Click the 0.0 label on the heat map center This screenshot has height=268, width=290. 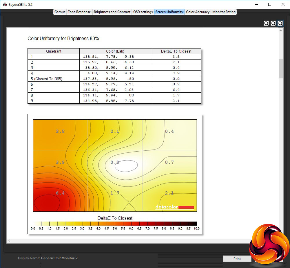tap(115, 162)
